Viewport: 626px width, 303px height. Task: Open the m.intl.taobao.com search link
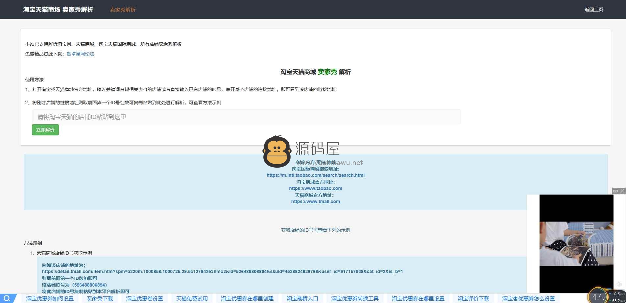316,175
